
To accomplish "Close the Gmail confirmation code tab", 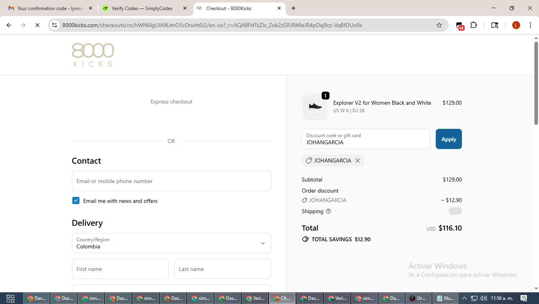I will 91,8.
